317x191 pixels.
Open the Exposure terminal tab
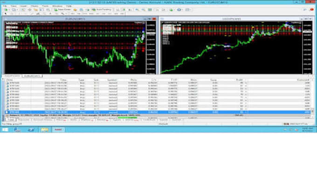click(x=24, y=120)
